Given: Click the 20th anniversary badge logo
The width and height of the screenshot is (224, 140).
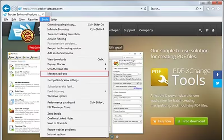Looking at the screenshot, I should (28, 36).
